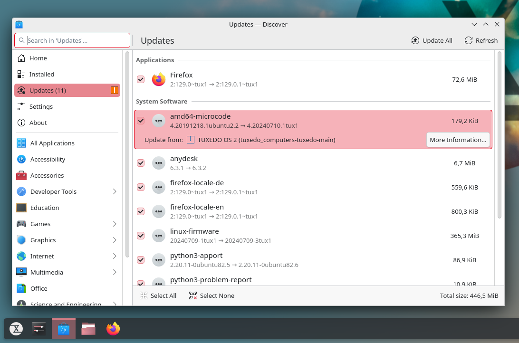The width and height of the screenshot is (519, 343).
Task: Go to the Installed section
Action: (x=67, y=74)
